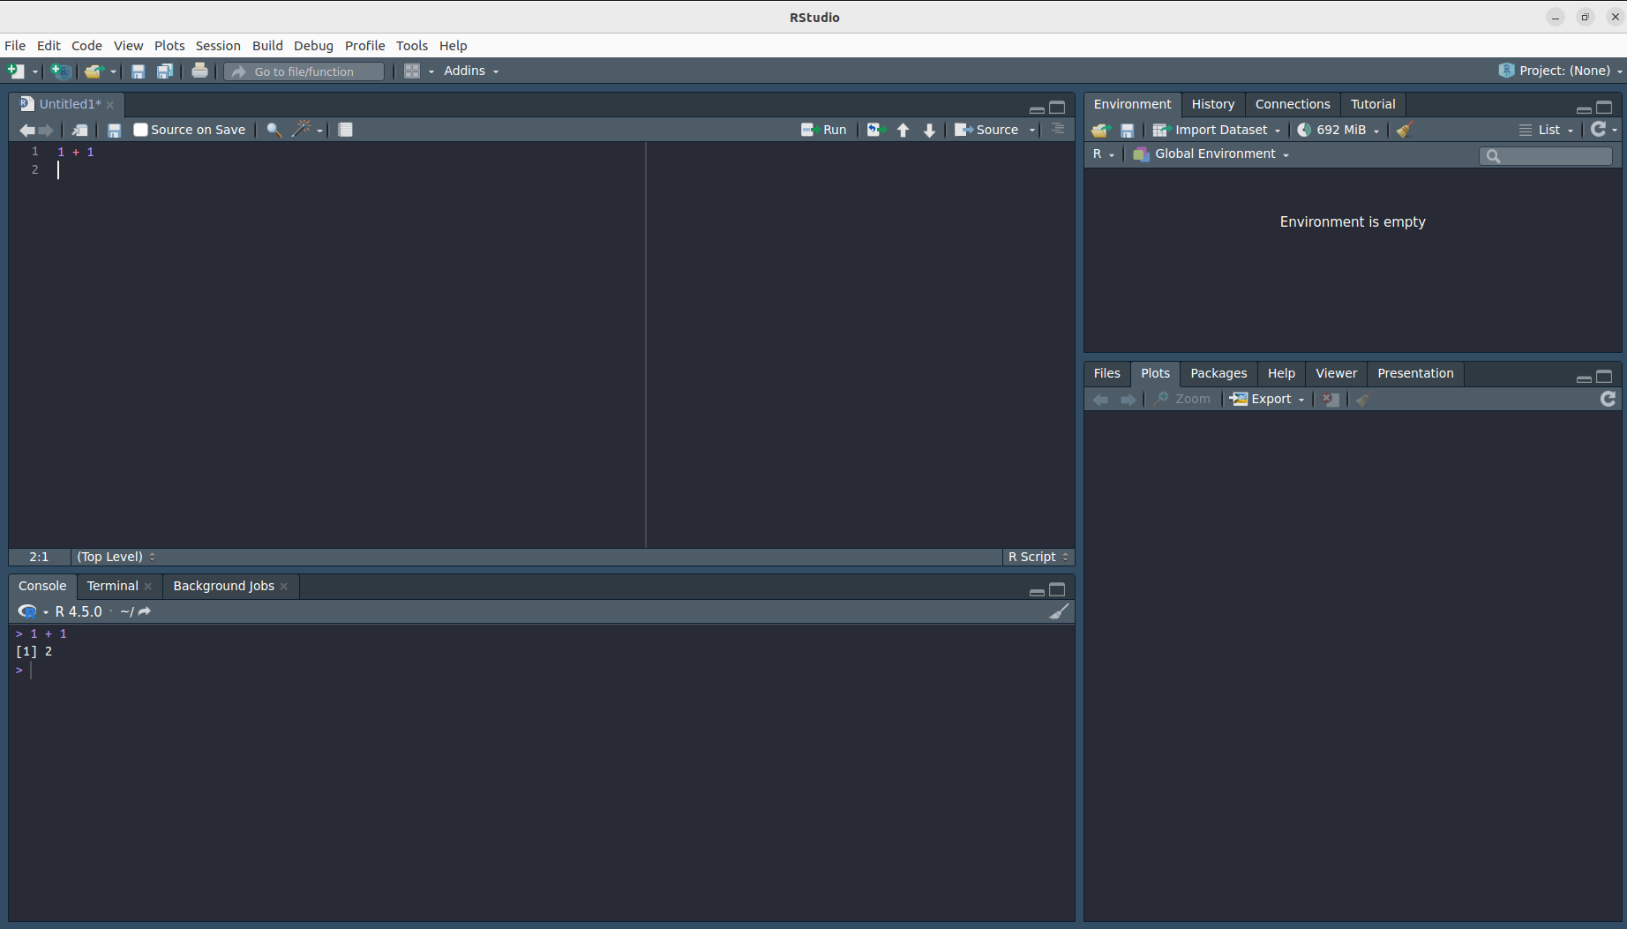Click the workspace panes grid icon
Screen dimensions: 1627x929
pos(412,71)
